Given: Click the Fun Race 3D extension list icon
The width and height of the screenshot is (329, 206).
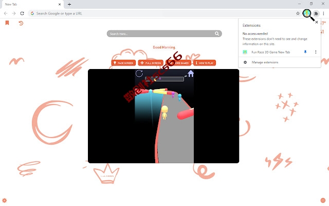Looking at the screenshot, I should pos(245,52).
